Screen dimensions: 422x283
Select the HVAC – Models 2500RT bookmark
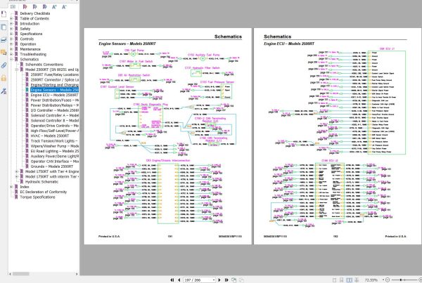[x=48, y=135]
